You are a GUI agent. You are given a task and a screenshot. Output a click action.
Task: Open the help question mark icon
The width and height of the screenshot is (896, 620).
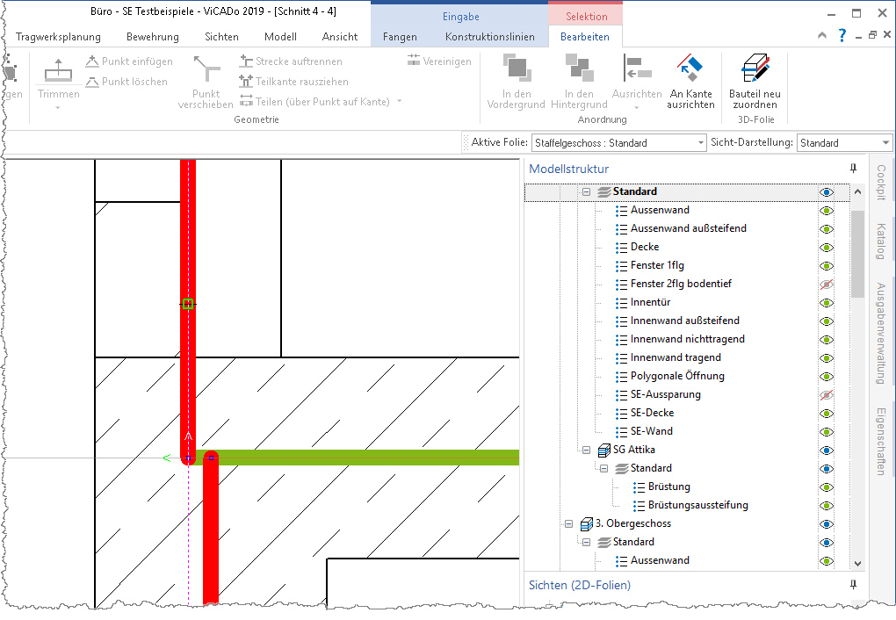click(842, 35)
